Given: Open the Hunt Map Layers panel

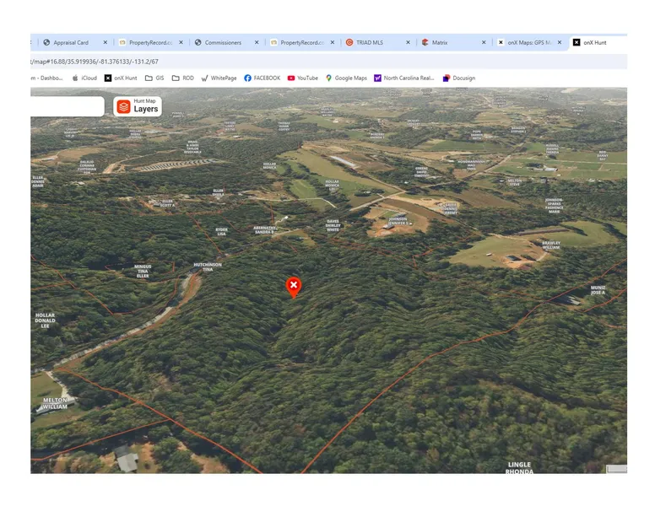Looking at the screenshot, I should (138, 106).
